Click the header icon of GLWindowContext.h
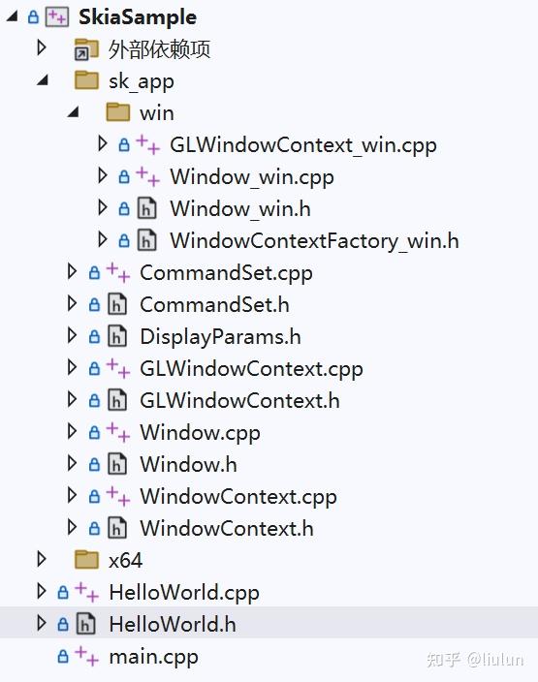 coord(117,401)
